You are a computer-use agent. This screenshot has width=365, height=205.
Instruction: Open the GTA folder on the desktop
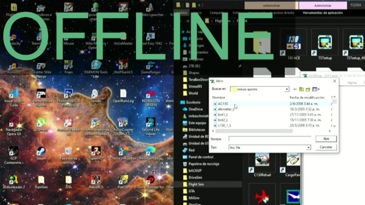point(68,182)
